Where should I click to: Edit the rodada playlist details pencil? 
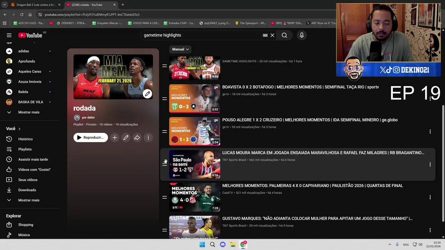(x=126, y=137)
